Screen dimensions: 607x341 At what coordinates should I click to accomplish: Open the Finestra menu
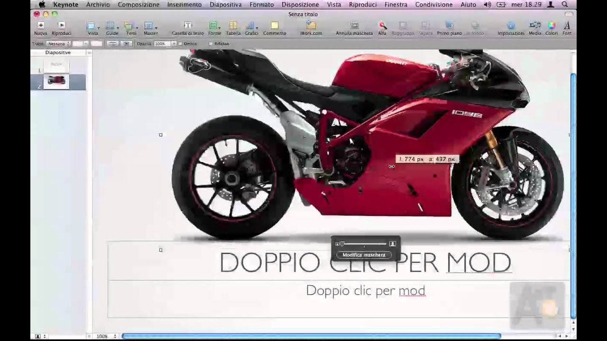pyautogui.click(x=396, y=4)
